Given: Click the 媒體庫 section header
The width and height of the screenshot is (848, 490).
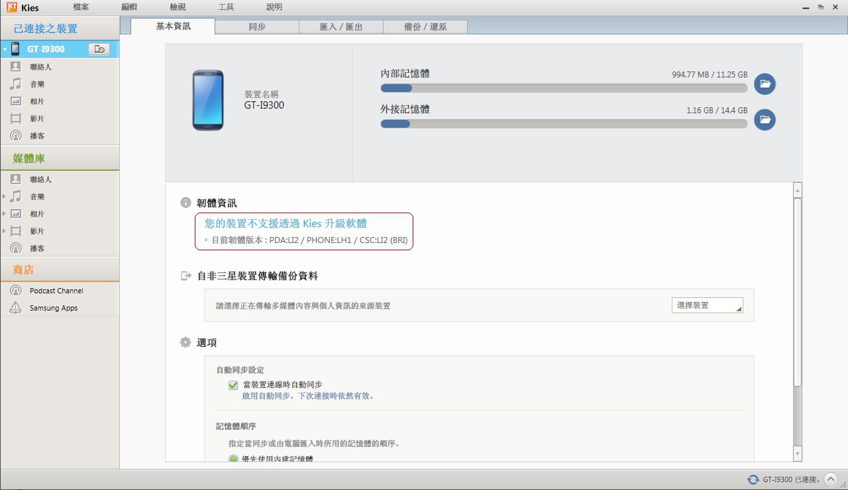Looking at the screenshot, I should tap(60, 158).
